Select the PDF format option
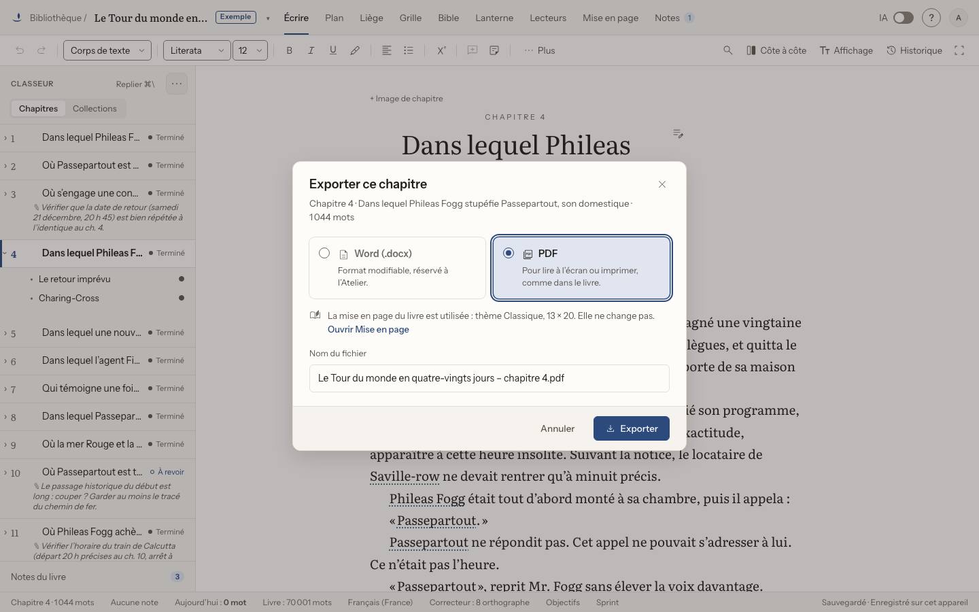The height and width of the screenshot is (612, 979). pyautogui.click(x=581, y=268)
